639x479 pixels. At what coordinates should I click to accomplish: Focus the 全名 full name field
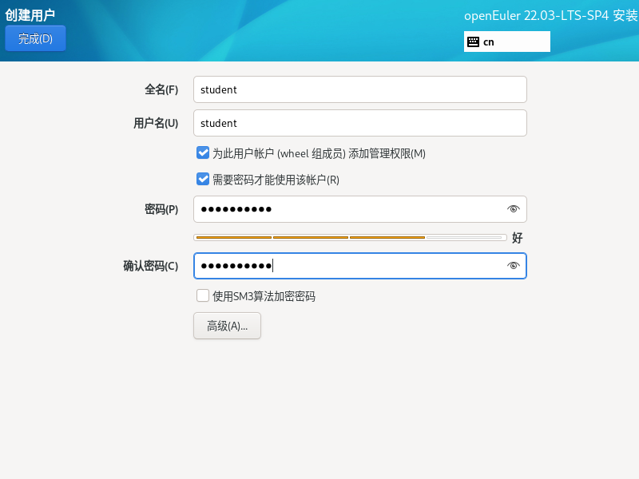pos(360,89)
